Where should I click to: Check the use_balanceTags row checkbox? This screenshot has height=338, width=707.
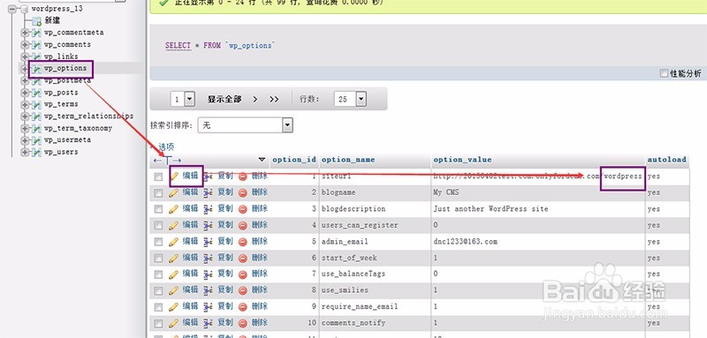[158, 274]
